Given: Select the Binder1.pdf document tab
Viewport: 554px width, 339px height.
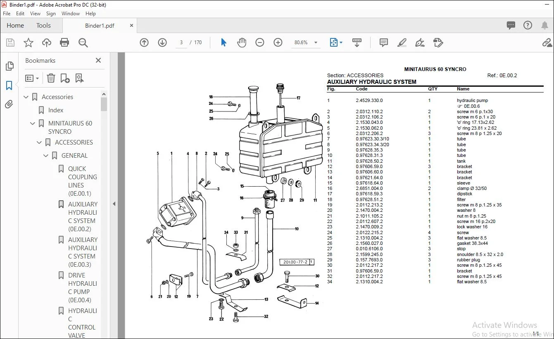Looking at the screenshot, I should click(x=100, y=26).
